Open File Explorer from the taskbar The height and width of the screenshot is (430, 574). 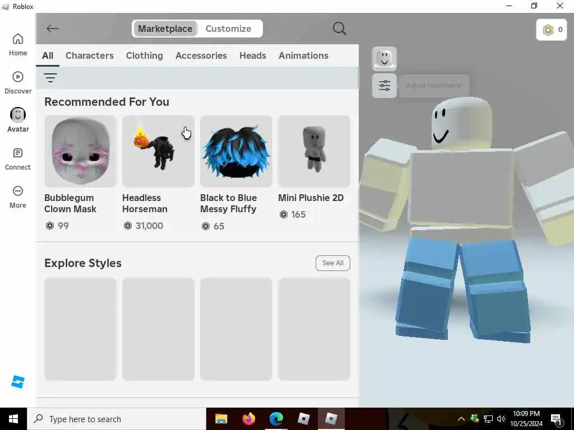coord(221,419)
